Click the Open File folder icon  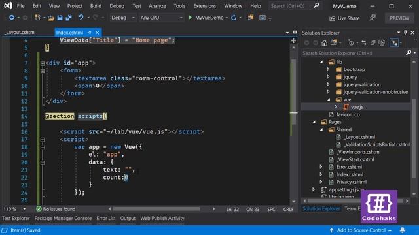pyautogui.click(x=51, y=18)
